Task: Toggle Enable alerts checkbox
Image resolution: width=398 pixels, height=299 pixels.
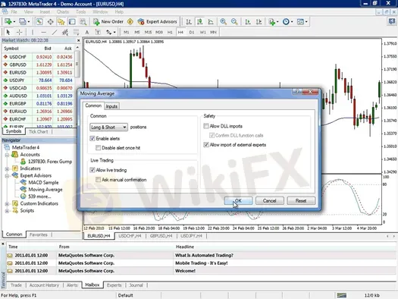Action: click(x=92, y=138)
